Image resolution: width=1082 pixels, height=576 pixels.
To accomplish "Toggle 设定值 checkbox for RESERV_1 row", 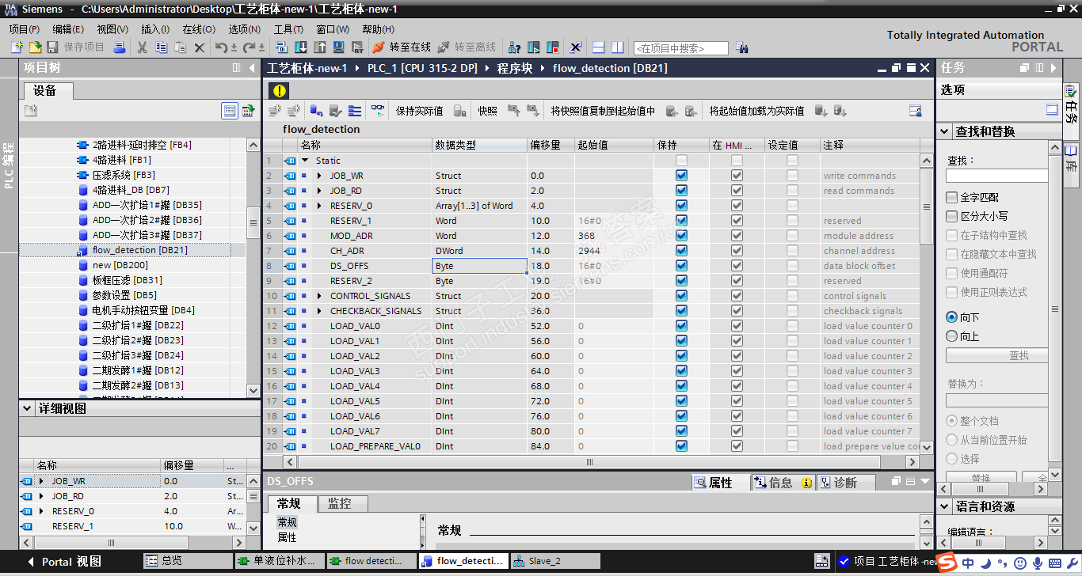I will (792, 221).
